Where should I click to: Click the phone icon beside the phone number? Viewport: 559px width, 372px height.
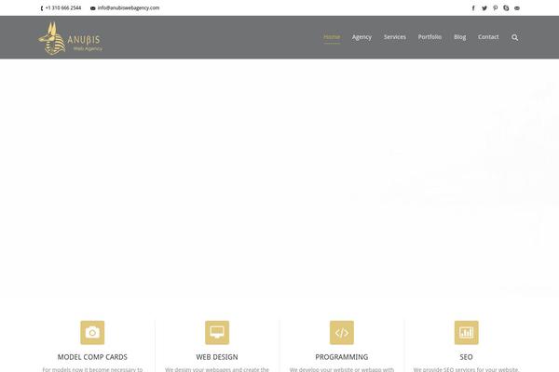point(42,8)
